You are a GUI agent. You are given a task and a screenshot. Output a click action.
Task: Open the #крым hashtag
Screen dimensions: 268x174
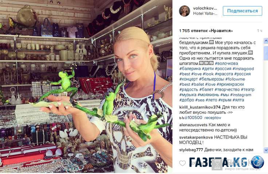tap(225, 100)
